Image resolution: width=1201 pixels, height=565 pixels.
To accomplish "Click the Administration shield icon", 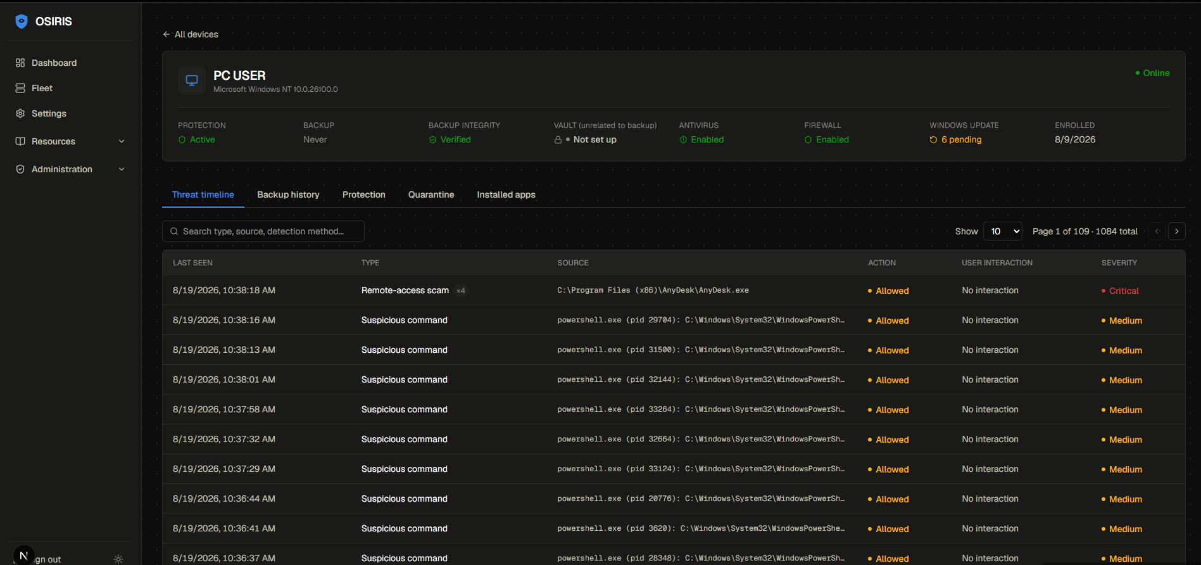I will pos(20,169).
